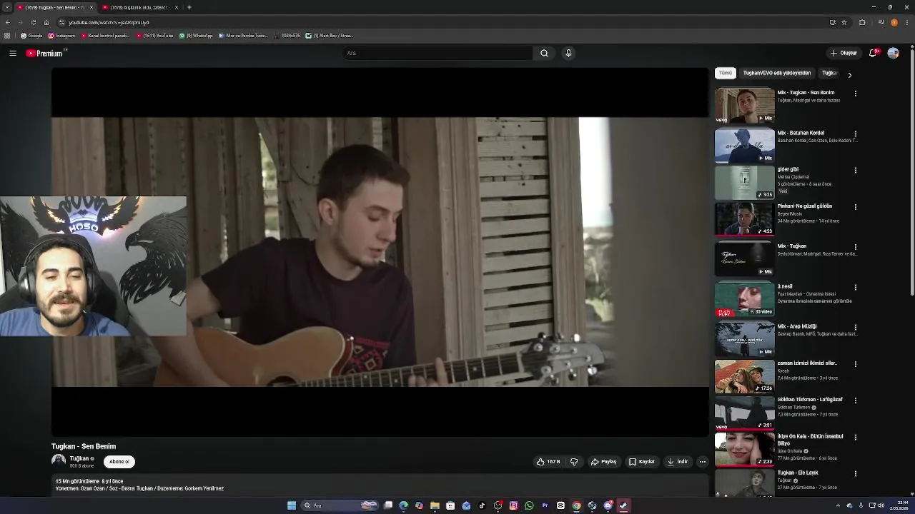Open the YouTube hamburger guide menu

click(x=13, y=53)
